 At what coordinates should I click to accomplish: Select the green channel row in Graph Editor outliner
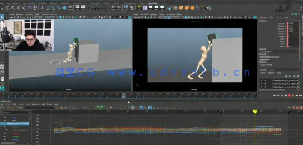coord(15,136)
